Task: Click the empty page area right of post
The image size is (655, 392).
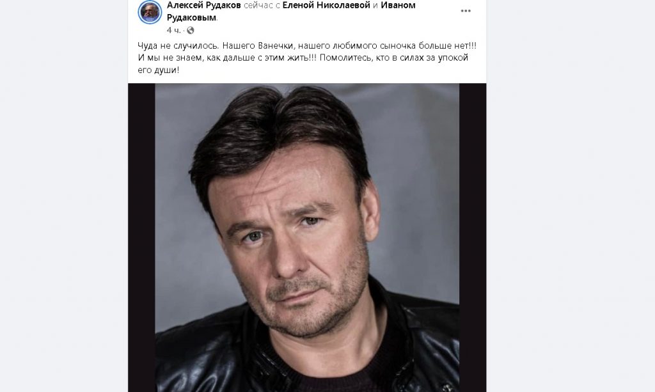Action: pos(571,196)
